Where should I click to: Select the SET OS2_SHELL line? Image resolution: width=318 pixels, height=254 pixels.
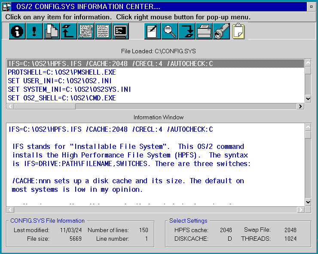coord(156,98)
